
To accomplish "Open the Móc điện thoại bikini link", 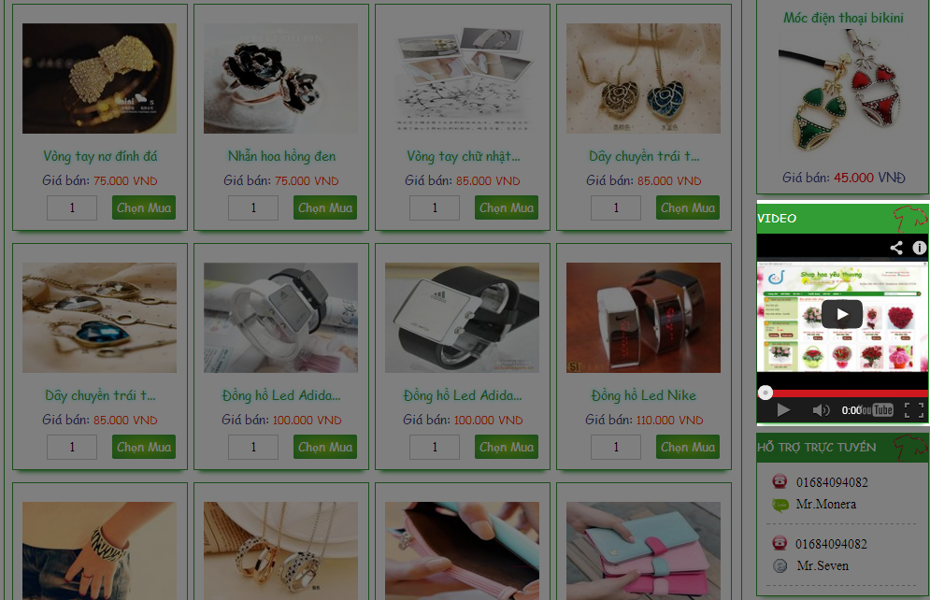I will coord(843,18).
